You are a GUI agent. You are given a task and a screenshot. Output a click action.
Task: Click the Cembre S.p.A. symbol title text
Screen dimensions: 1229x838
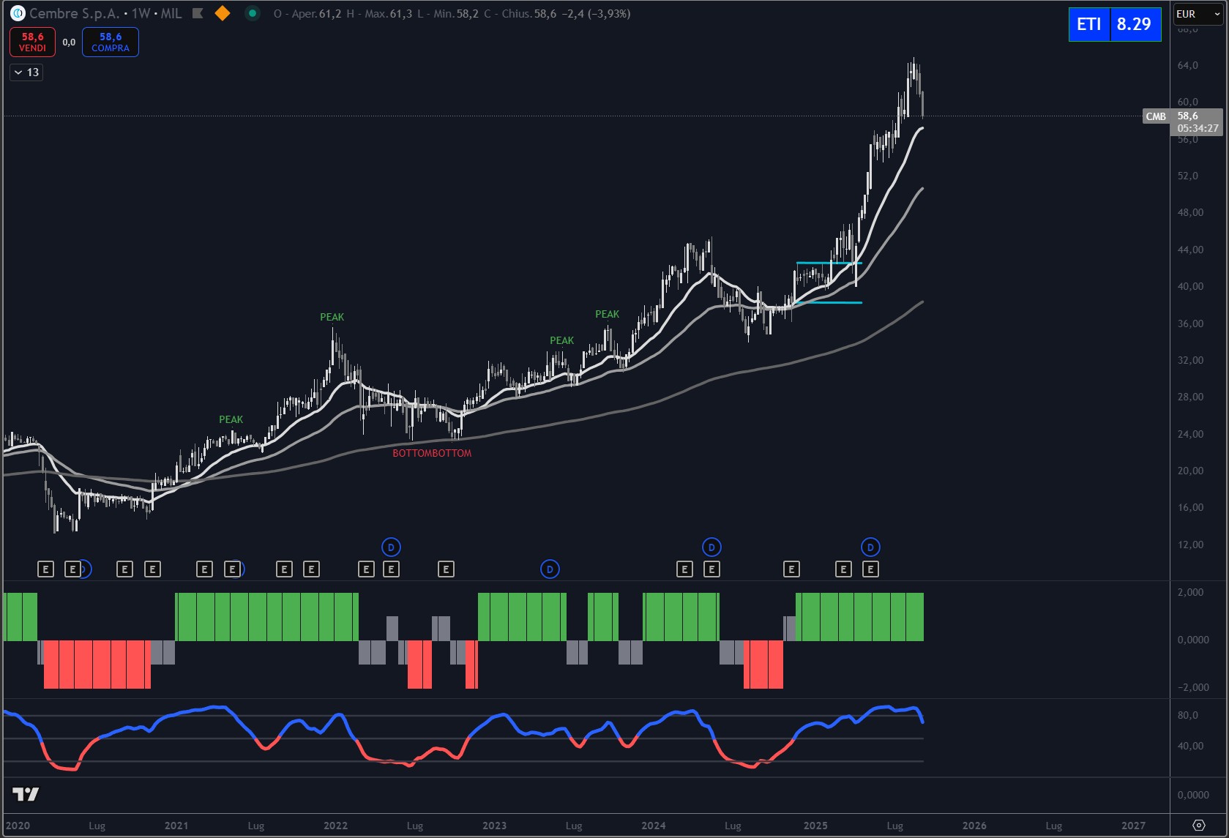(74, 14)
